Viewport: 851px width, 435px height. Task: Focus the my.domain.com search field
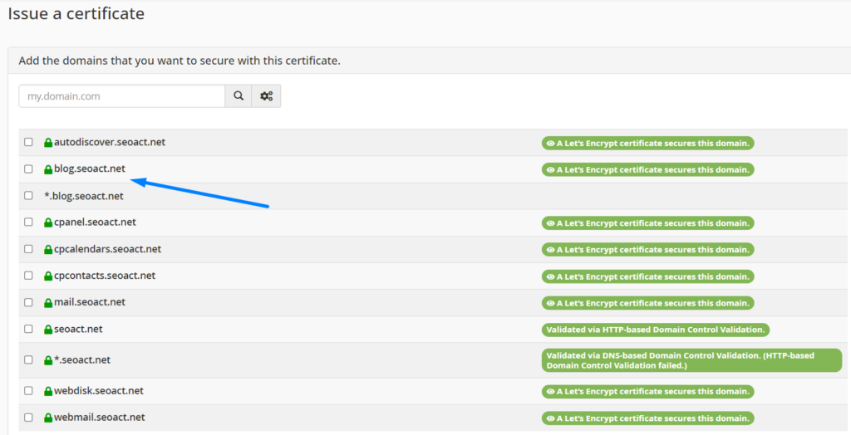[x=122, y=96]
